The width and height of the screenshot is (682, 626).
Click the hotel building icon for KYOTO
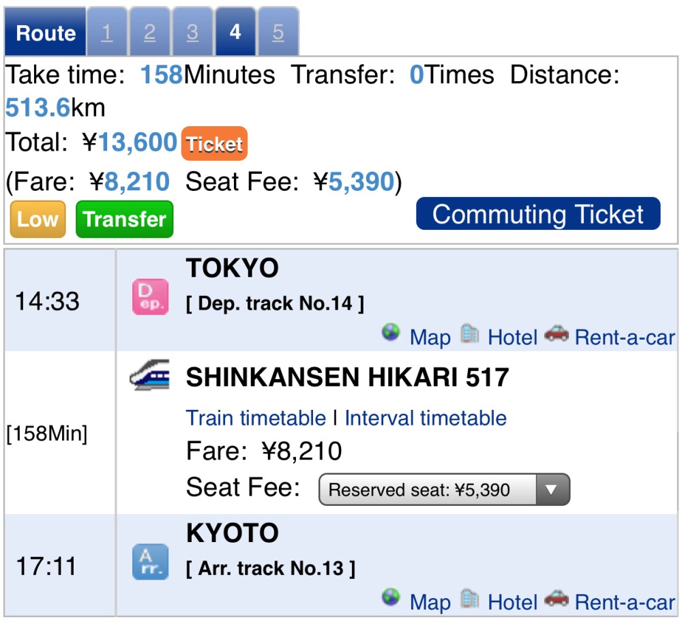coord(469,599)
